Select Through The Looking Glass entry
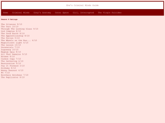The height and width of the screenshot is (123, 165). click(20, 29)
